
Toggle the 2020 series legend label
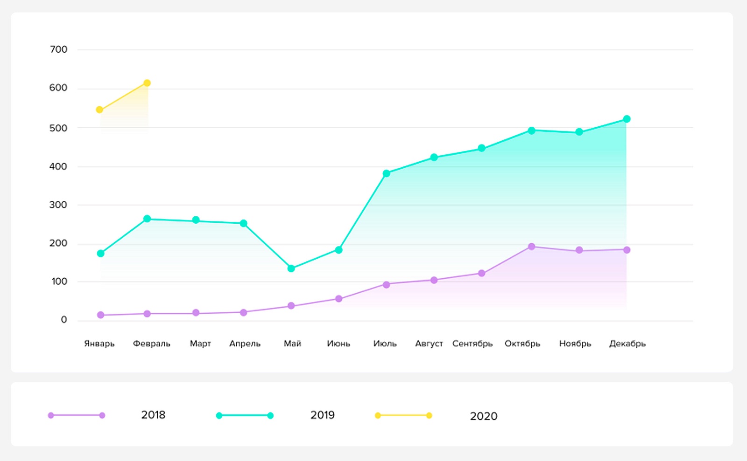coord(483,416)
